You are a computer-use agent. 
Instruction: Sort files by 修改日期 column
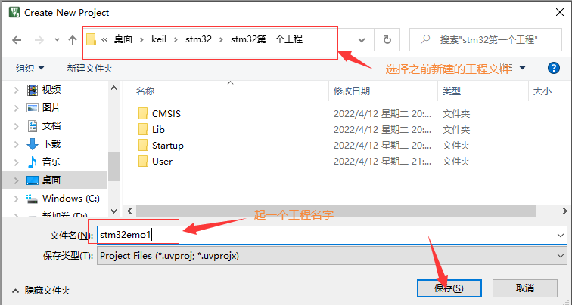pos(352,91)
